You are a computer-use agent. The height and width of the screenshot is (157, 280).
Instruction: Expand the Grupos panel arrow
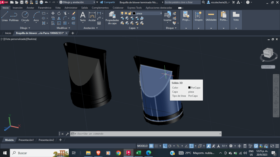199,28
